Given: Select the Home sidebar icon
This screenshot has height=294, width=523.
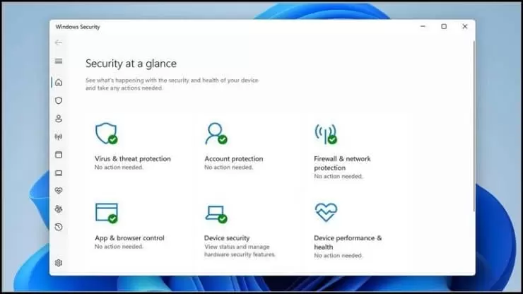Looking at the screenshot, I should pos(59,83).
